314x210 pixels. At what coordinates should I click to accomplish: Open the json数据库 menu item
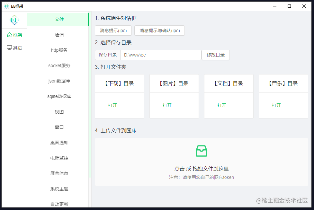pyautogui.click(x=58, y=81)
